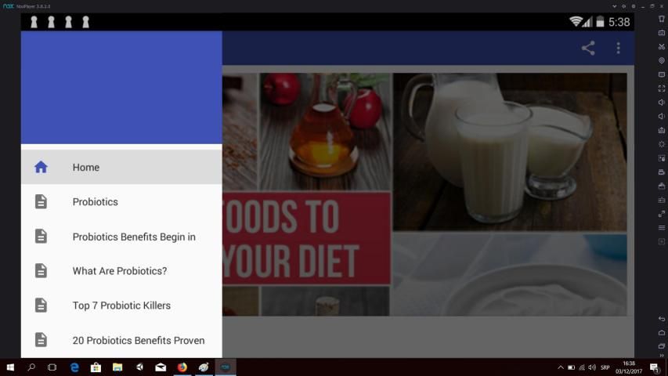The width and height of the screenshot is (668, 376).
Task: Click Nox scissors screenshot tool
Action: point(662,46)
